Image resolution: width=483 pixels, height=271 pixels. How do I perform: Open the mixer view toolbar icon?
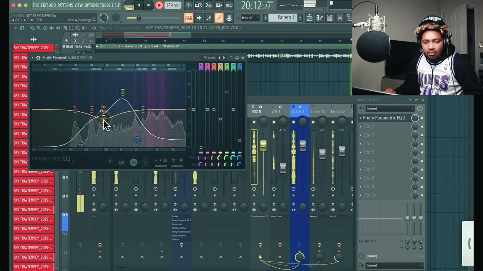tap(340, 18)
